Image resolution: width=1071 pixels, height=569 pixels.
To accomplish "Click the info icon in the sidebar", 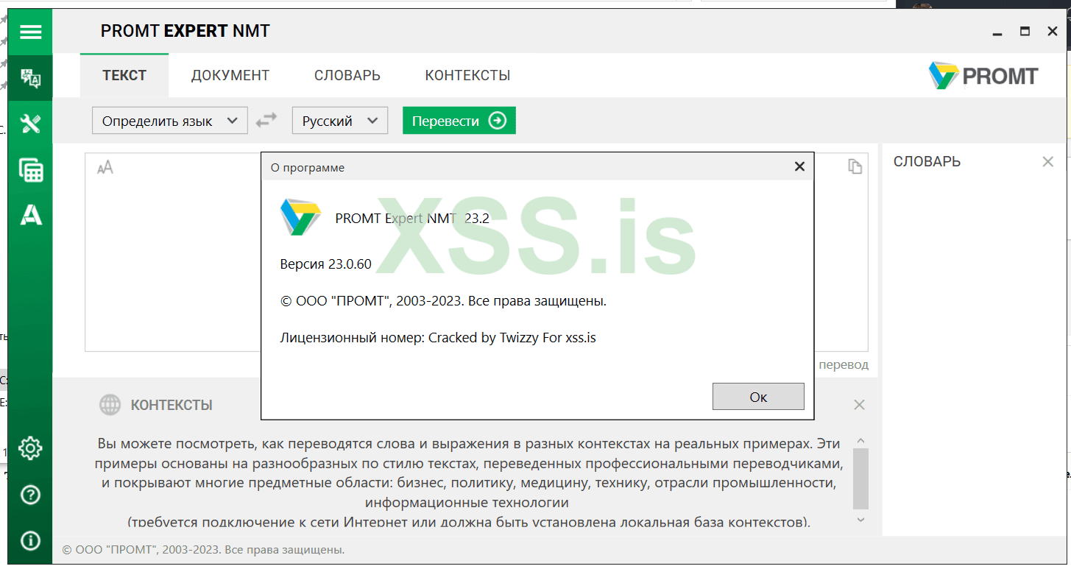I will (30, 541).
